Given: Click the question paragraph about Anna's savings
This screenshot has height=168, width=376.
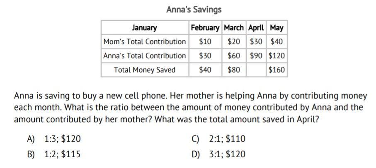Looking at the screenshot, I should [190, 107].
